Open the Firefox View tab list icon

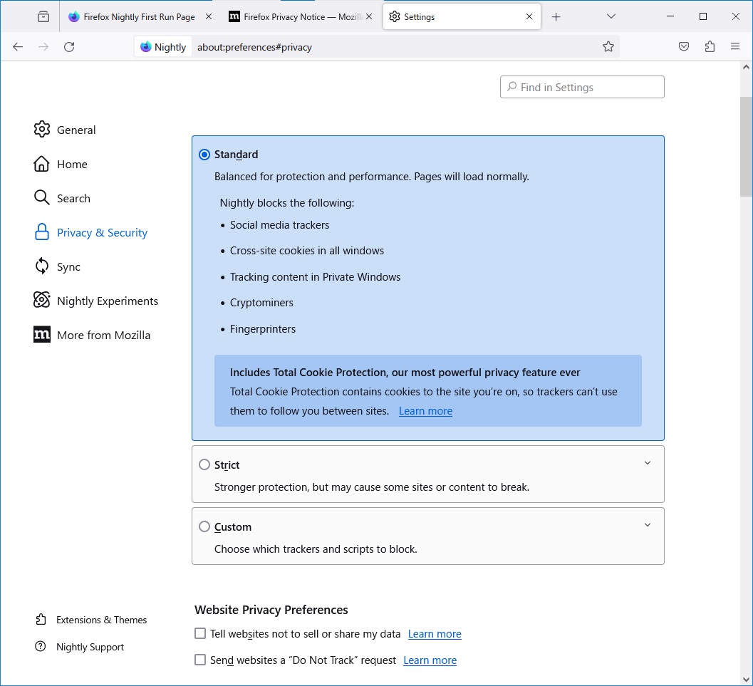pyautogui.click(x=43, y=17)
